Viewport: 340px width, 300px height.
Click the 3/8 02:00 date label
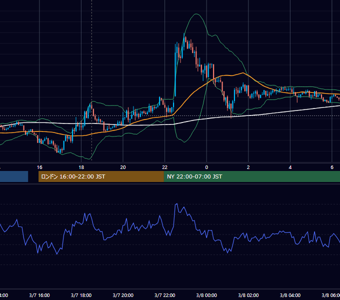click(x=248, y=295)
